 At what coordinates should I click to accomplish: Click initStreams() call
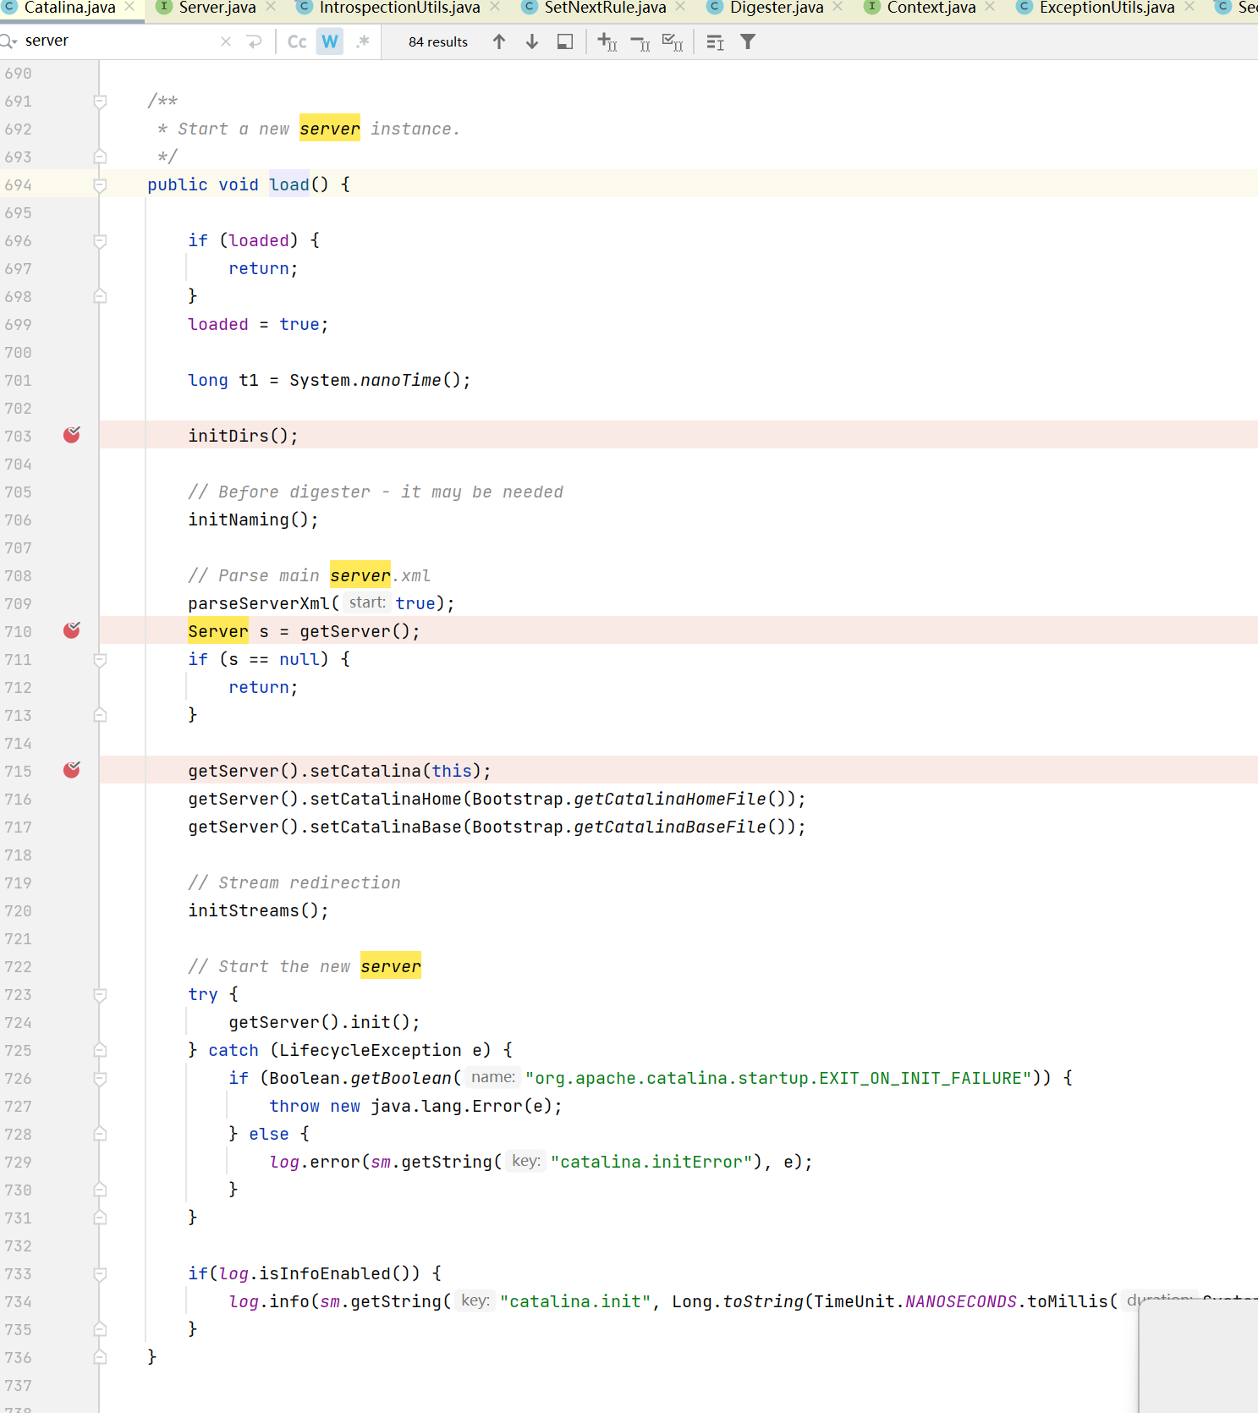click(x=258, y=910)
